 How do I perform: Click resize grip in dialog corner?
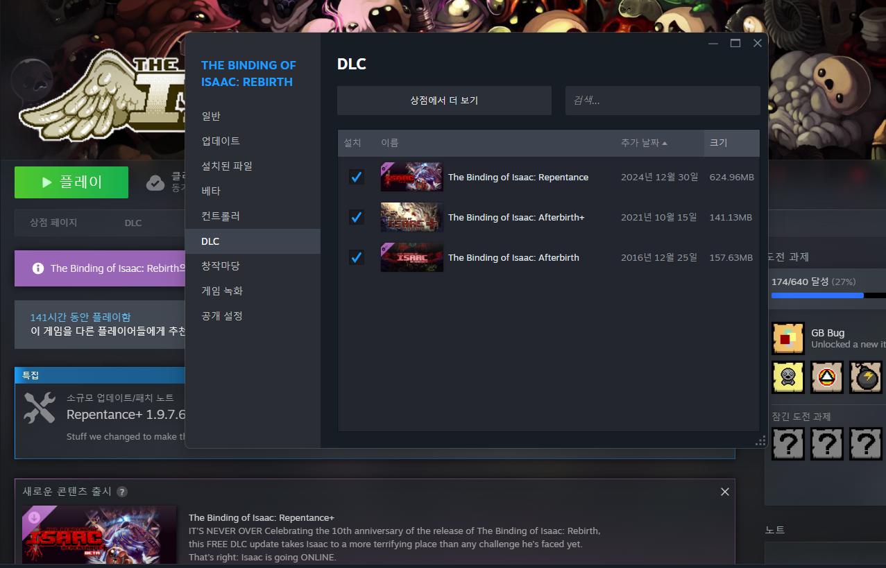click(x=760, y=441)
